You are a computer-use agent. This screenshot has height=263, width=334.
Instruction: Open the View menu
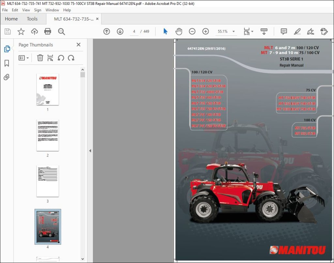point(26,10)
